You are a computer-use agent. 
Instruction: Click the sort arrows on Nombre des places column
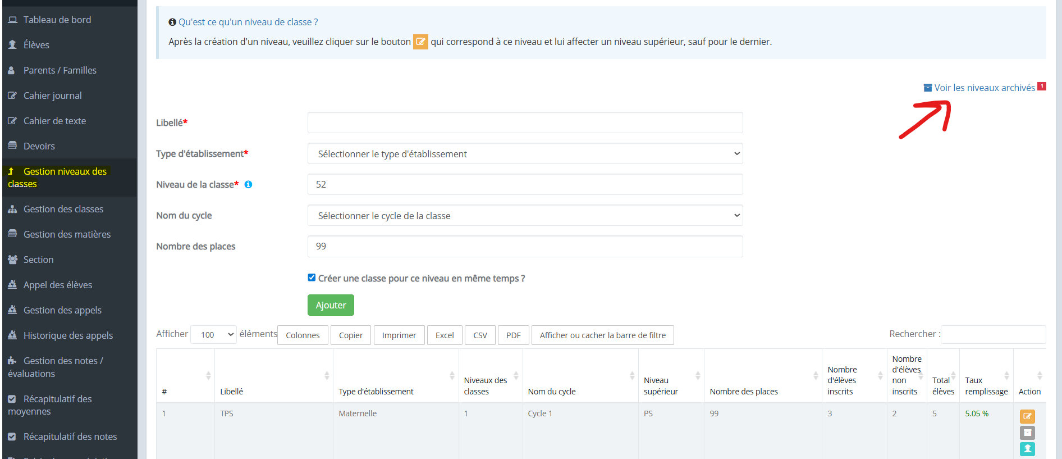[x=815, y=375]
